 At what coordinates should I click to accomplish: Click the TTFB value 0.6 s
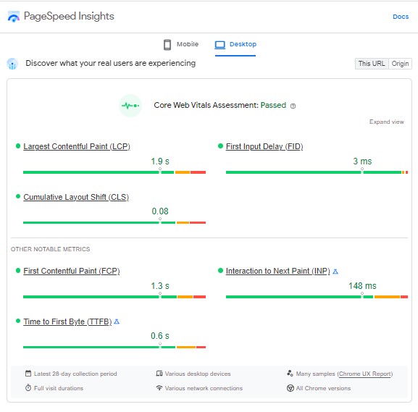(160, 336)
